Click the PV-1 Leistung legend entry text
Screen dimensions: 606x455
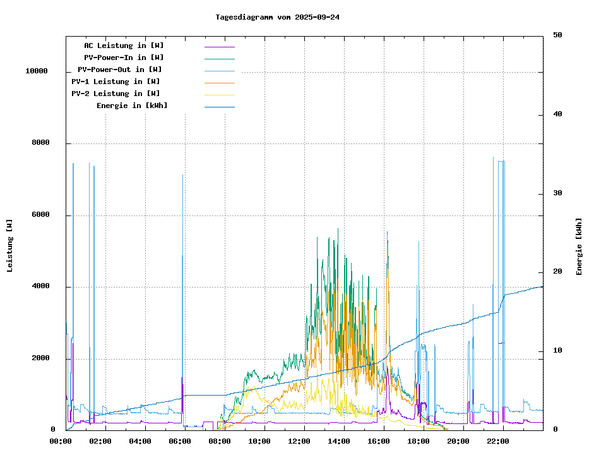pos(116,82)
